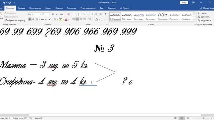Redo the last action
Viewport: 214px width, 120px height.
[x=10, y=3]
